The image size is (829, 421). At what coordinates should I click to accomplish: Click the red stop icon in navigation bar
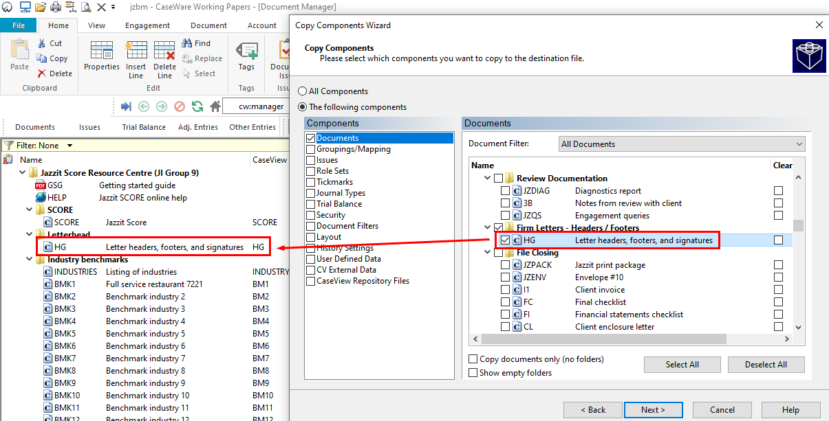coord(180,106)
